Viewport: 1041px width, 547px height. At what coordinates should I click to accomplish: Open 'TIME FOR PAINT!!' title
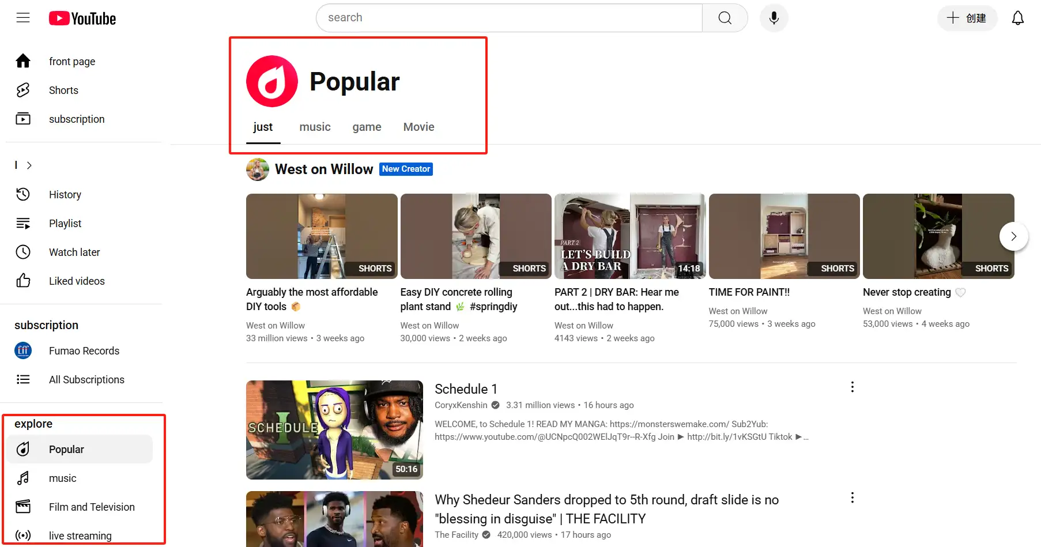[x=749, y=292]
